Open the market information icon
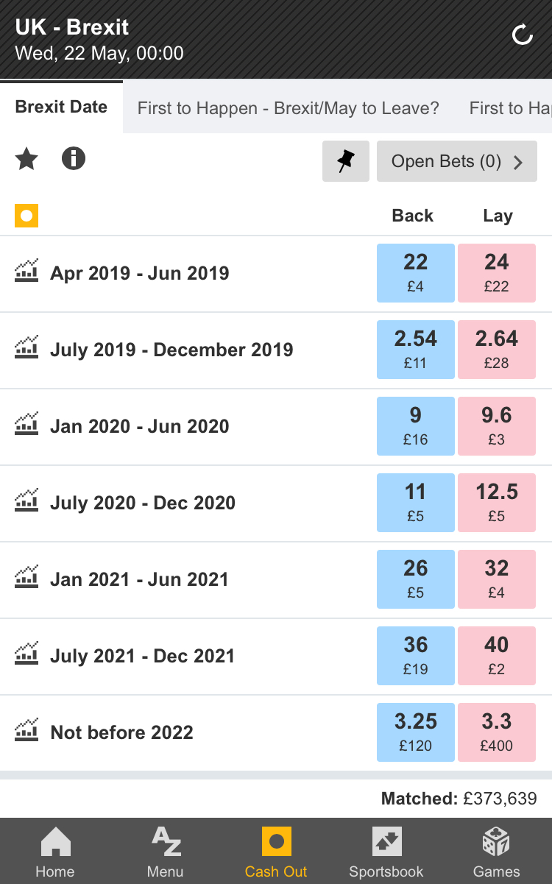The image size is (552, 884). [74, 158]
